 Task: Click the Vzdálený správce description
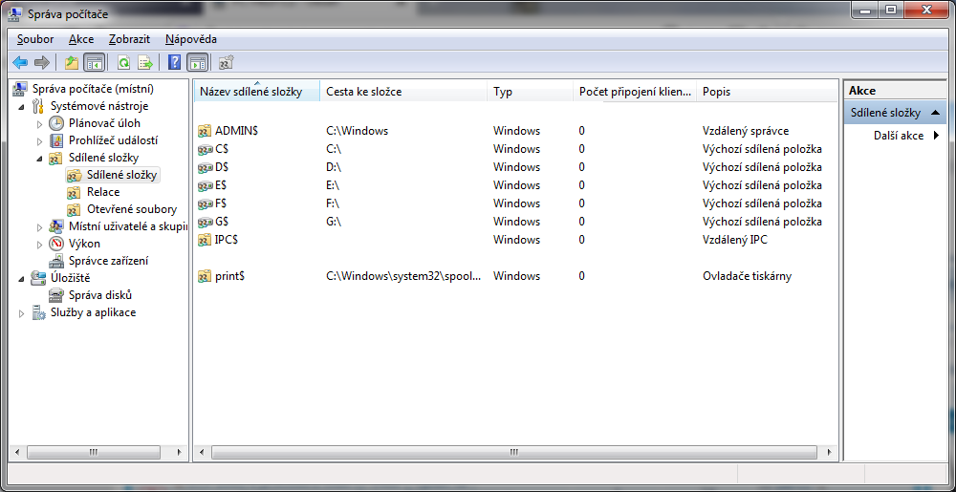[x=745, y=131]
